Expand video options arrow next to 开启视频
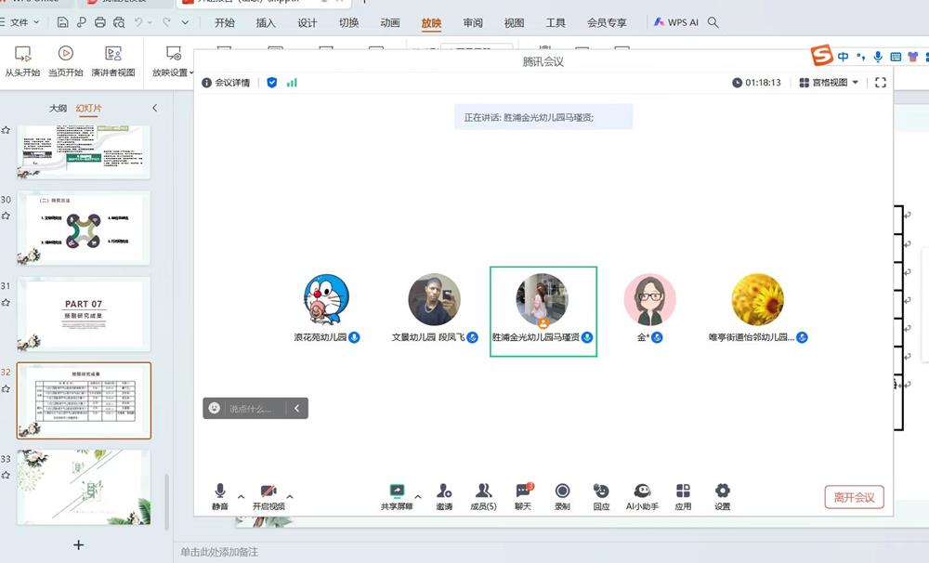The width and height of the screenshot is (929, 563). coord(290,497)
